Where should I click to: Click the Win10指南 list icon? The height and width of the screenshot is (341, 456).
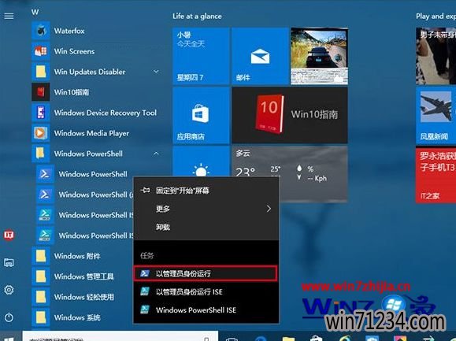point(41,92)
